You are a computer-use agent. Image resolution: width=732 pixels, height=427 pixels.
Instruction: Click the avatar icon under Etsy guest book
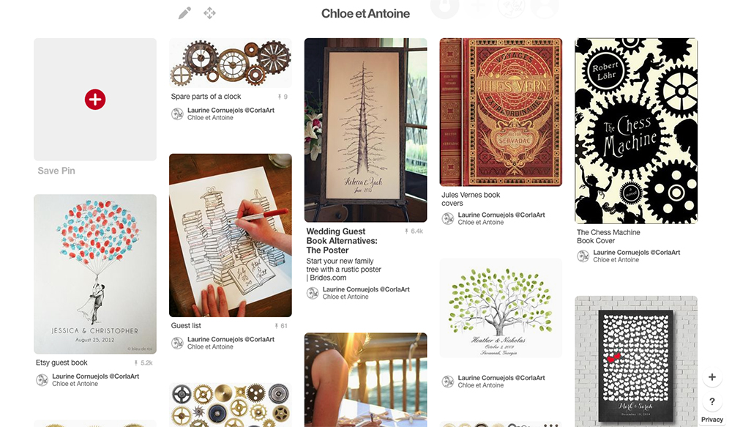(42, 380)
